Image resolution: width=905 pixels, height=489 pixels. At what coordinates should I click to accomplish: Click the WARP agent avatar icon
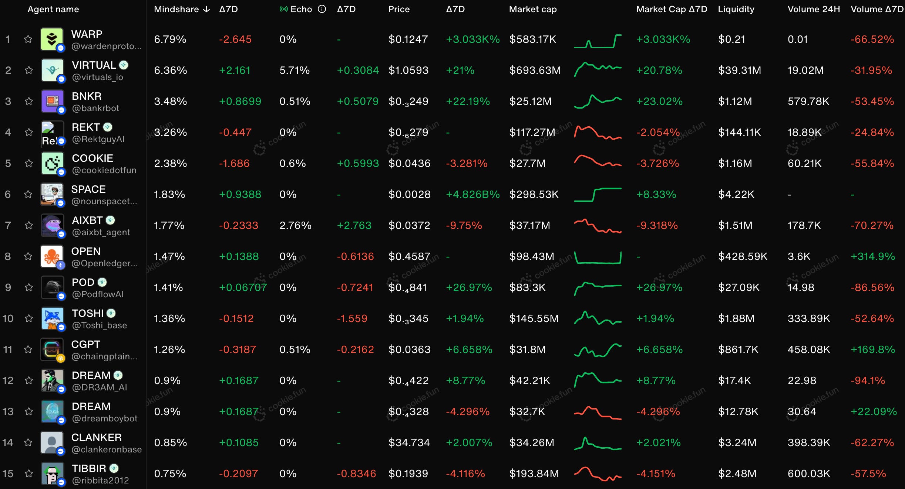click(52, 39)
